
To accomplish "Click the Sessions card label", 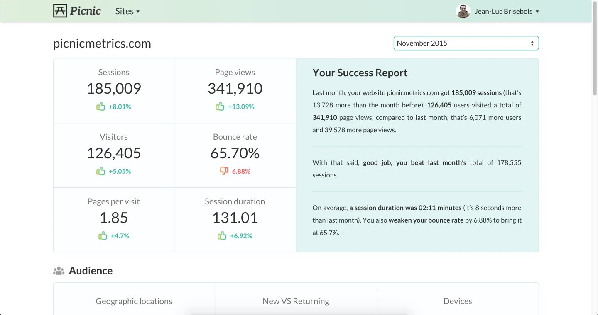I will pos(114,72).
